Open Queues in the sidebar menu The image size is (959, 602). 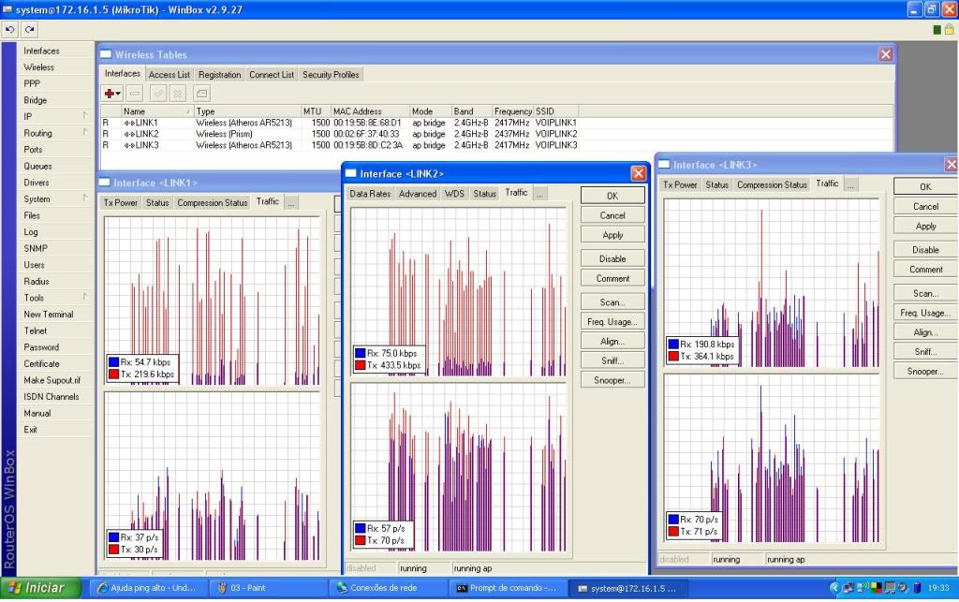pyautogui.click(x=37, y=167)
